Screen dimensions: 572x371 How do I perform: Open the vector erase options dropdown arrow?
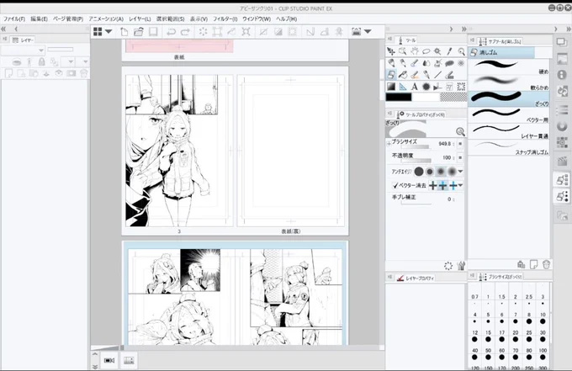460,186
